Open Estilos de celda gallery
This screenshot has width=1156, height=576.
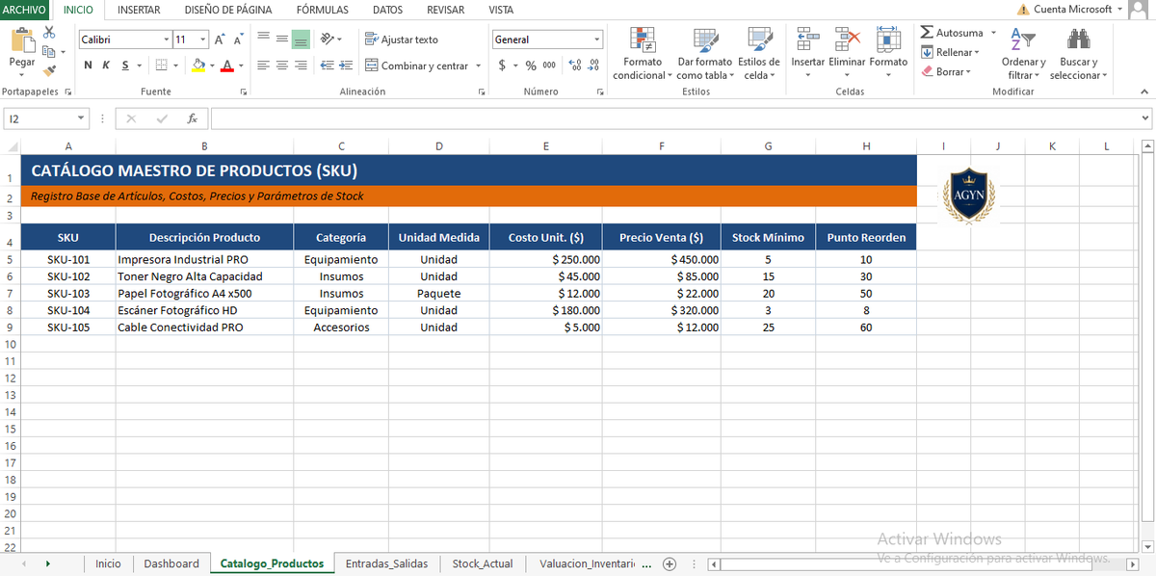[759, 53]
